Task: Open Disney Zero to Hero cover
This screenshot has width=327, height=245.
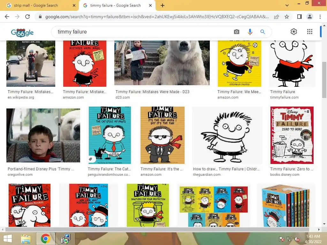Action: pos(292,135)
